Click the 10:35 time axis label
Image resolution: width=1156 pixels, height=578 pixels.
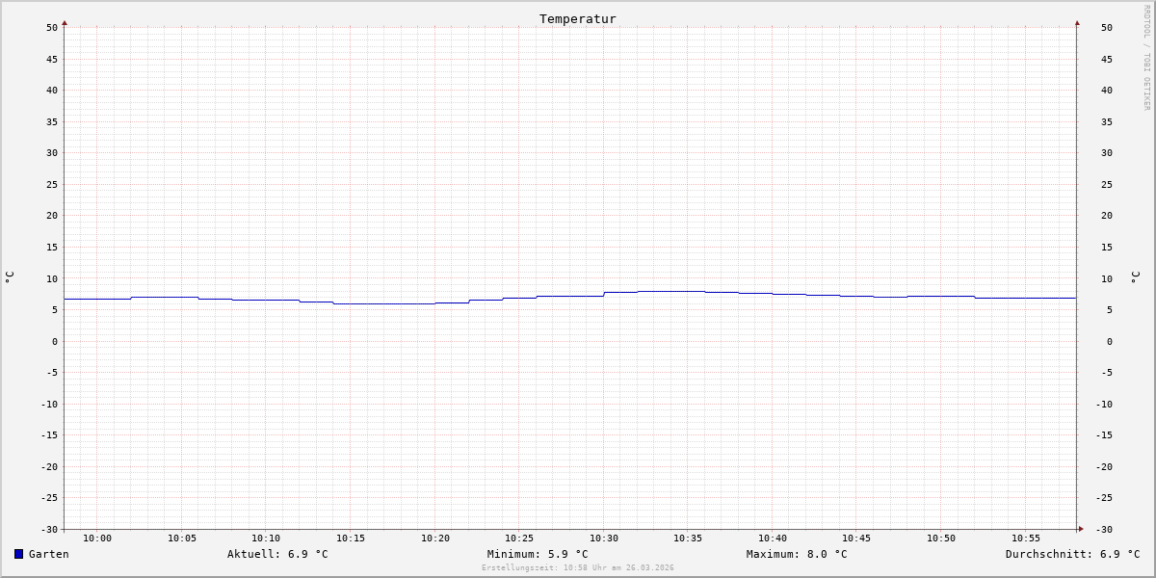click(x=688, y=539)
